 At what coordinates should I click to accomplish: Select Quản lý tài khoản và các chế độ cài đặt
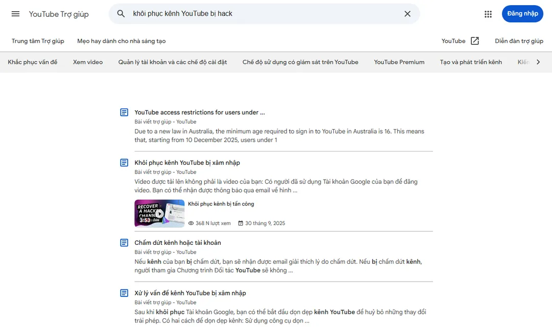click(173, 62)
